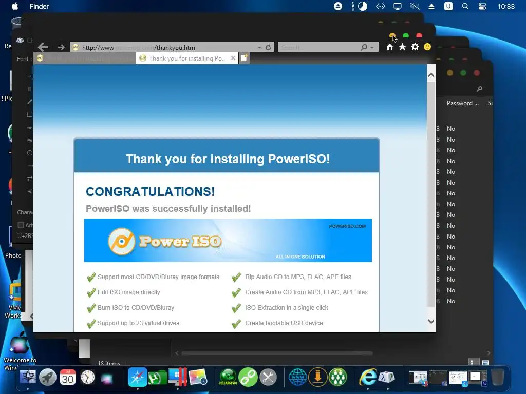Click the display monitor icon in menu bar
Image resolution: width=526 pixels, height=394 pixels.
[x=398, y=6]
